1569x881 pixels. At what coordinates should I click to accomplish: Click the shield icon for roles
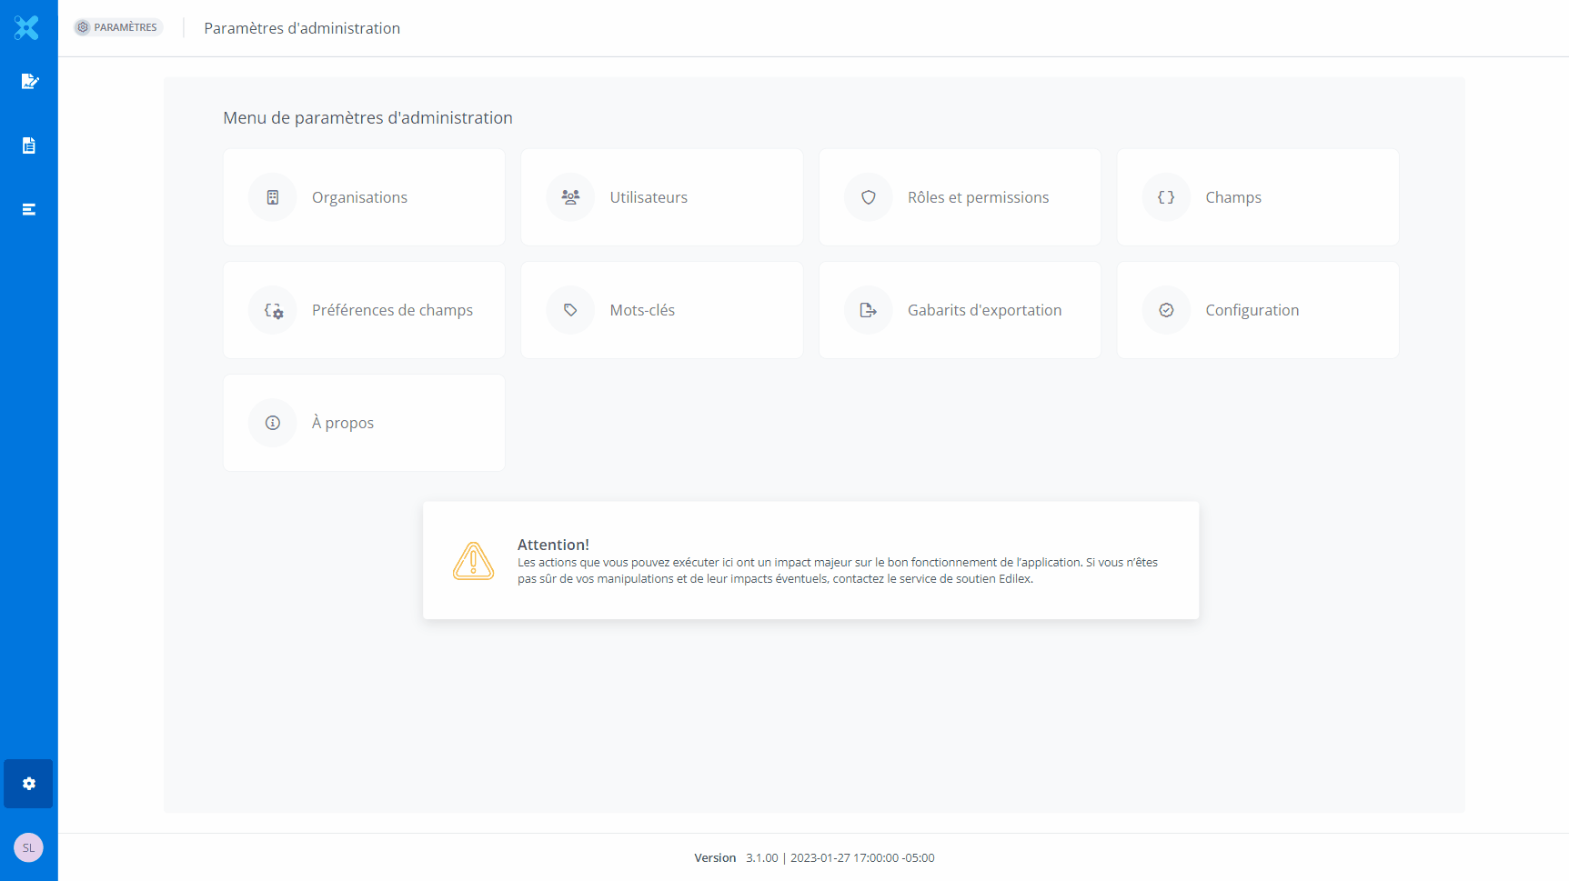click(x=869, y=197)
